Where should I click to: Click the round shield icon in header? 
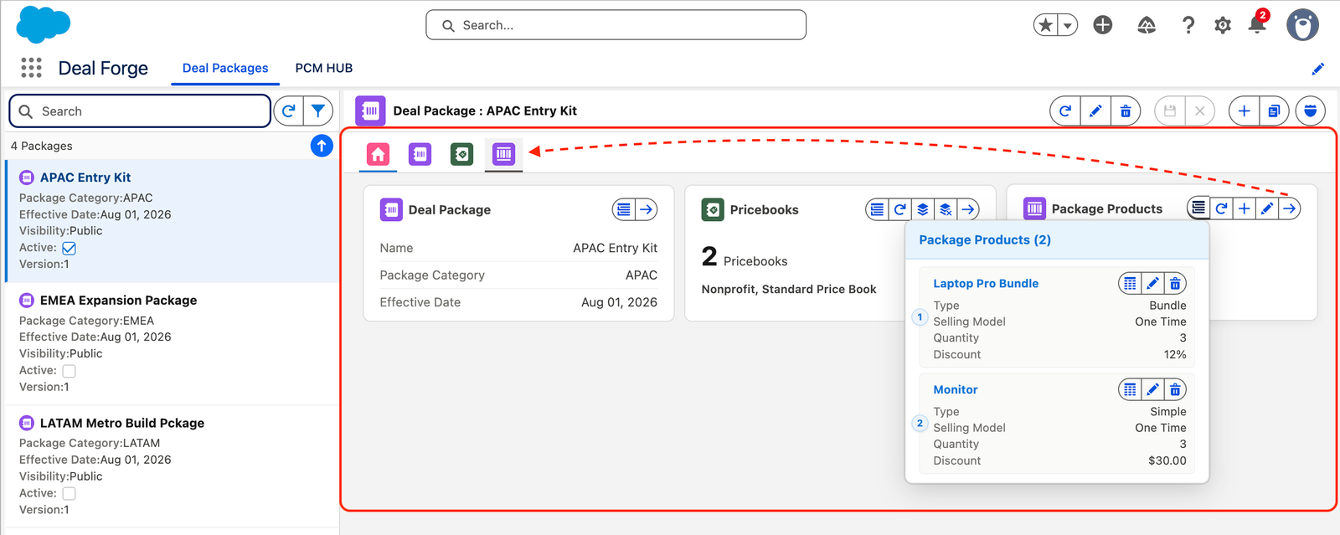1311,111
